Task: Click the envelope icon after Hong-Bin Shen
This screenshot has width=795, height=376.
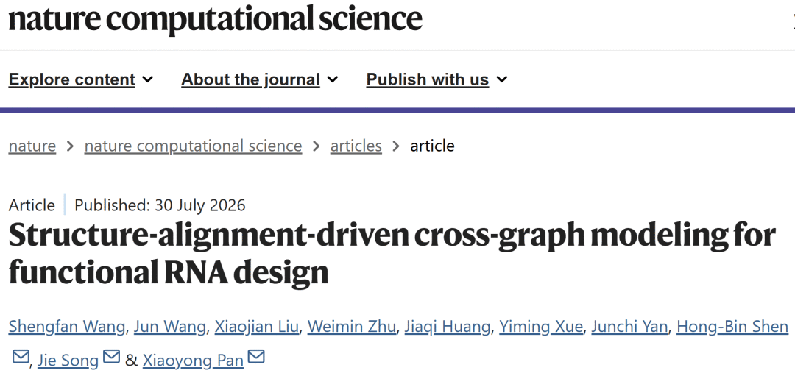Action: (x=20, y=357)
